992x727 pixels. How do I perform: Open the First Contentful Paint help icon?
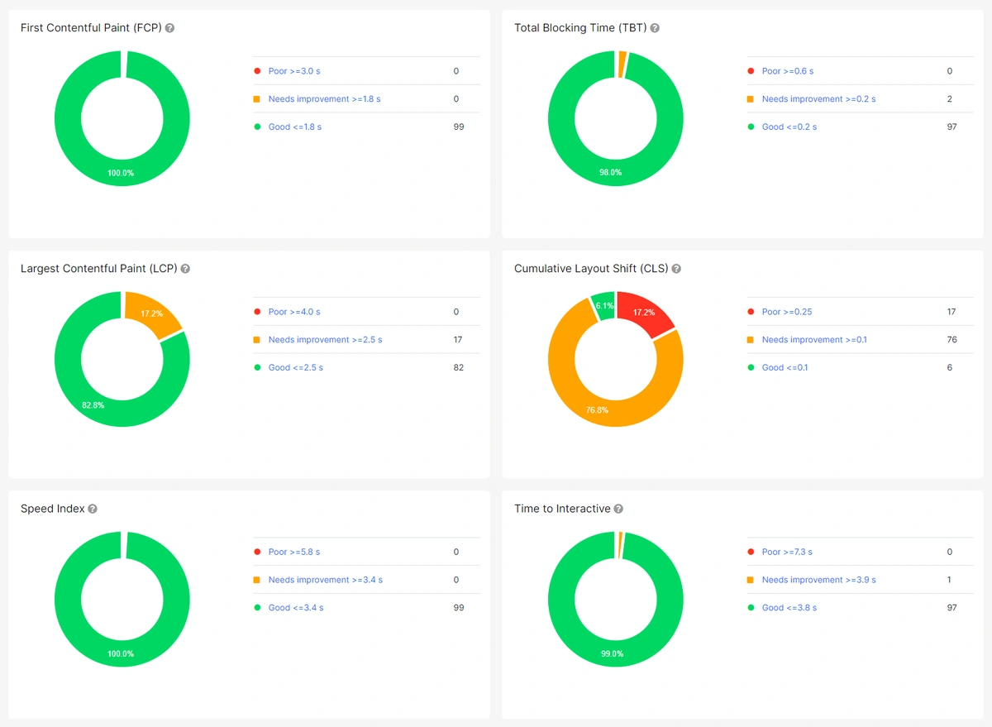(170, 27)
